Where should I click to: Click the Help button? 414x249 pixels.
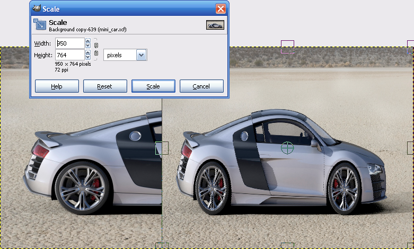pyautogui.click(x=57, y=86)
